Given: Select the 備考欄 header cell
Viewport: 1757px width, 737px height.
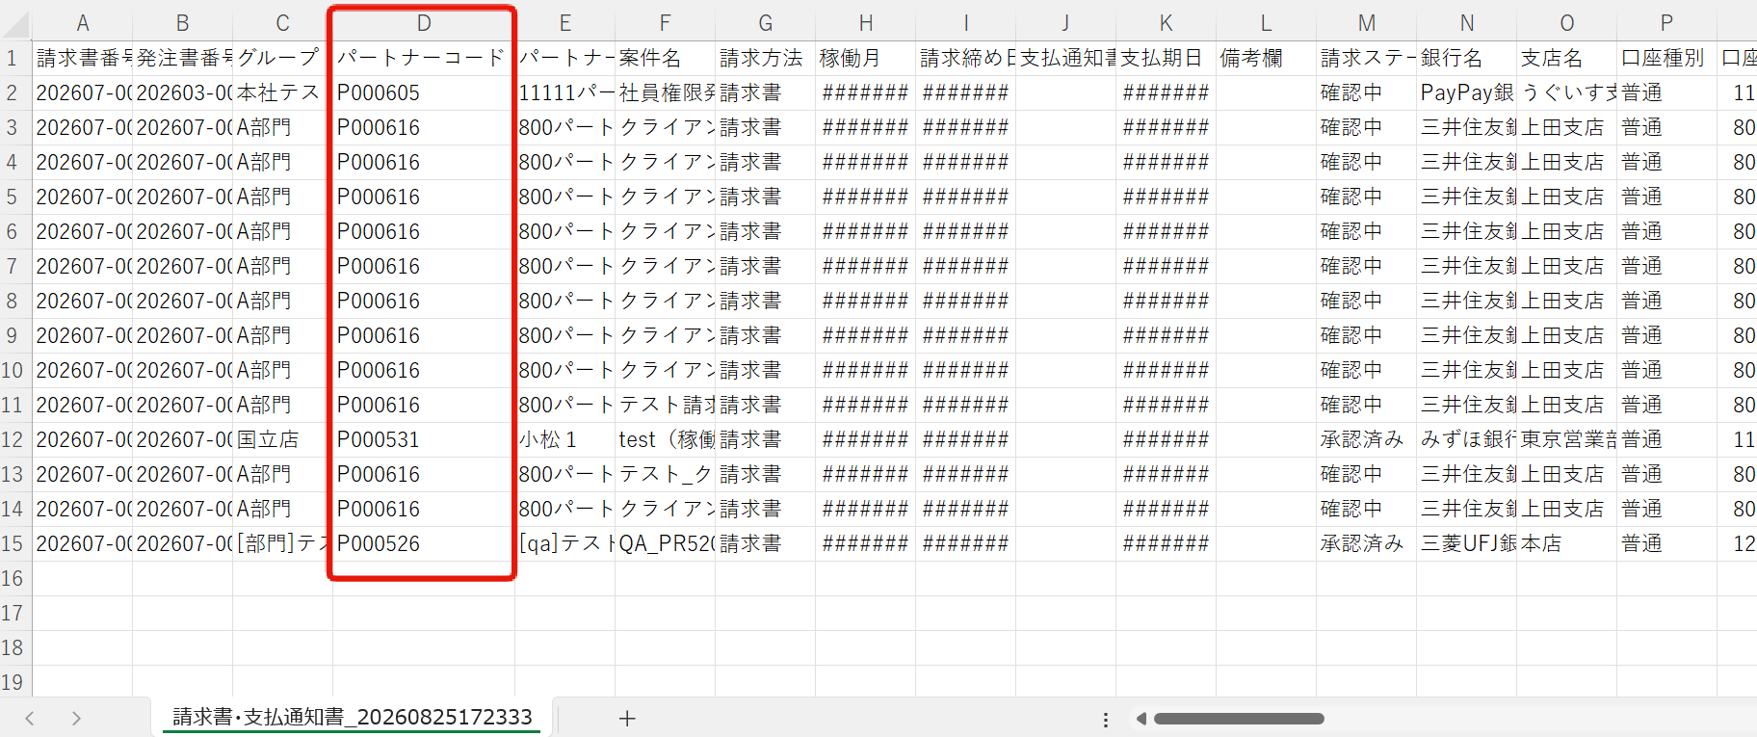Looking at the screenshot, I should coord(1267,58).
